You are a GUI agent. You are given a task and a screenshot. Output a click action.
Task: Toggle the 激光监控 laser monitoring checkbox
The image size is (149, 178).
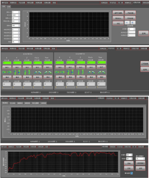pos(131,173)
